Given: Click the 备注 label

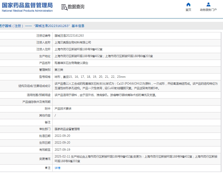Looking at the screenshot, I should (x=48, y=122).
